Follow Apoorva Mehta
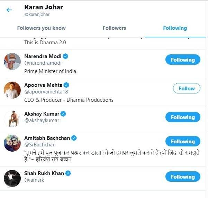 click(x=187, y=89)
